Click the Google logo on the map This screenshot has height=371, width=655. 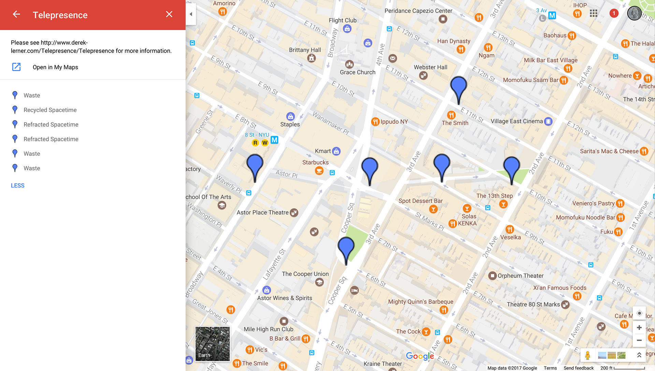pyautogui.click(x=420, y=356)
